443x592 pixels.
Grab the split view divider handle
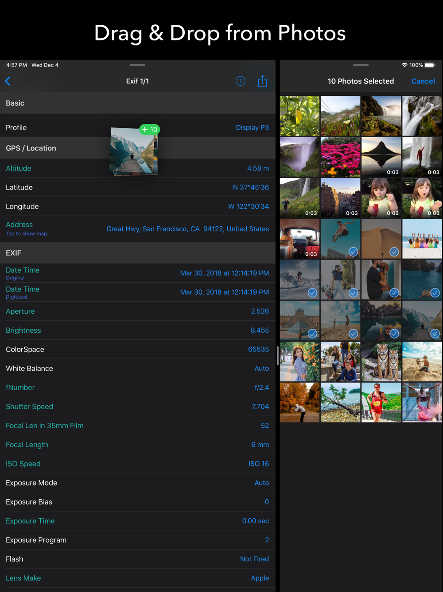[x=278, y=355]
